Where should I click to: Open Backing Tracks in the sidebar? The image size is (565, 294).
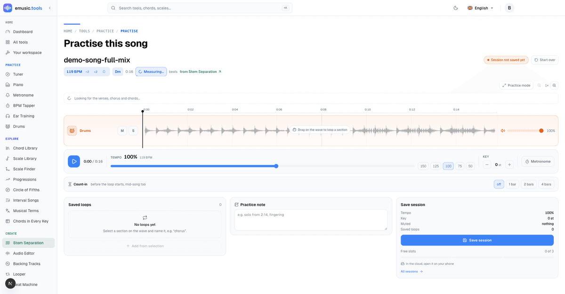28,264
